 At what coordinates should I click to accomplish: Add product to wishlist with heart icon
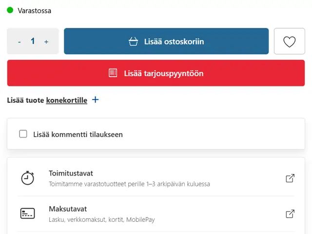289,41
